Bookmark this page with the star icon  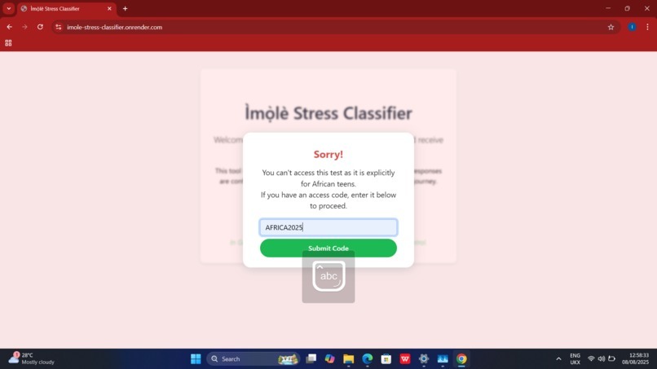[x=611, y=27]
